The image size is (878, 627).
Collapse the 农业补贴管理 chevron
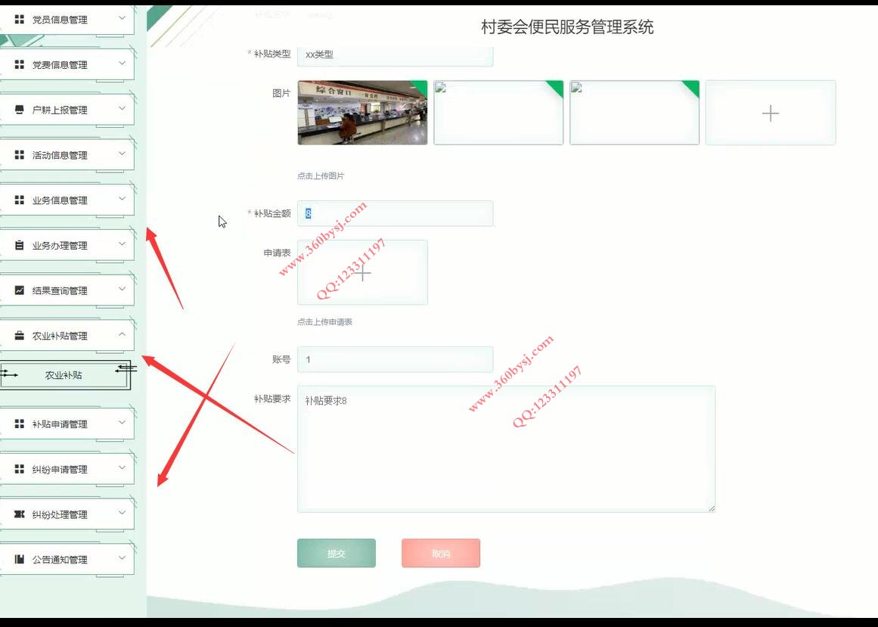click(x=122, y=334)
